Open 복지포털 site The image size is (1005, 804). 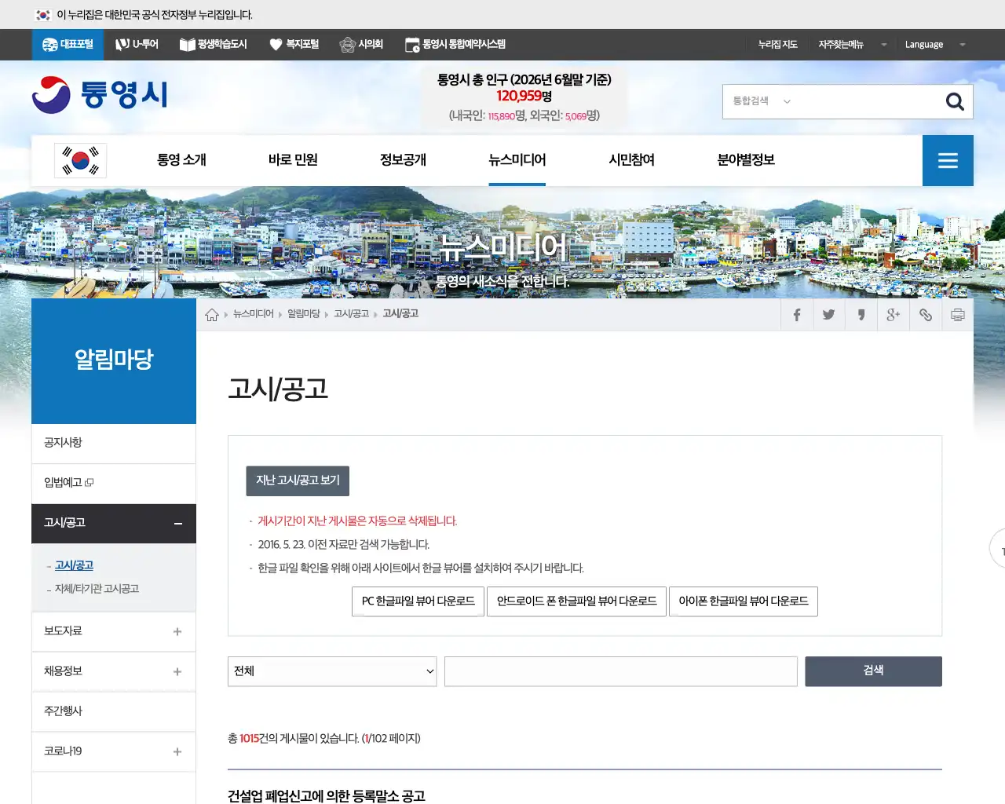tap(294, 45)
